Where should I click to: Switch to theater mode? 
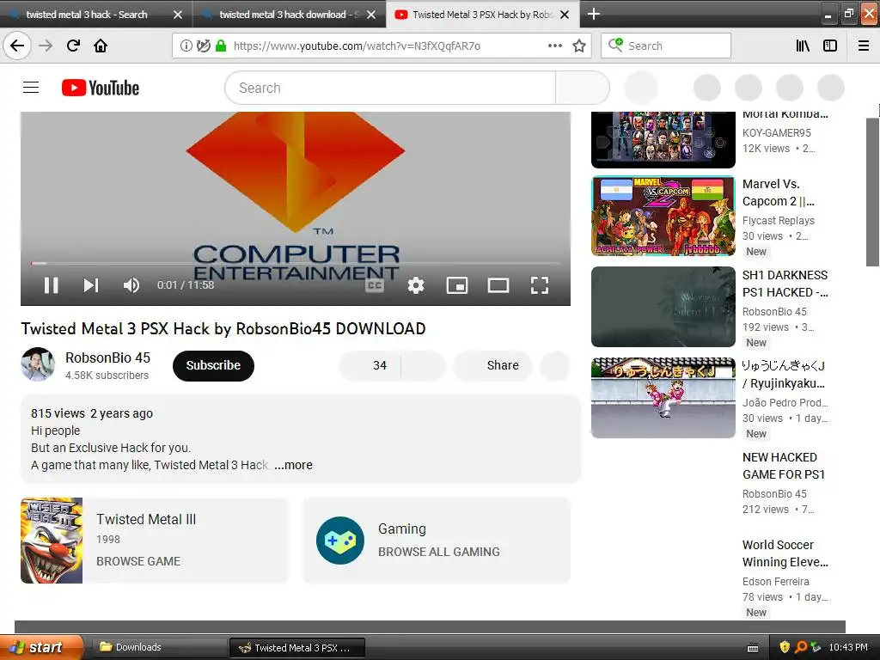(498, 285)
